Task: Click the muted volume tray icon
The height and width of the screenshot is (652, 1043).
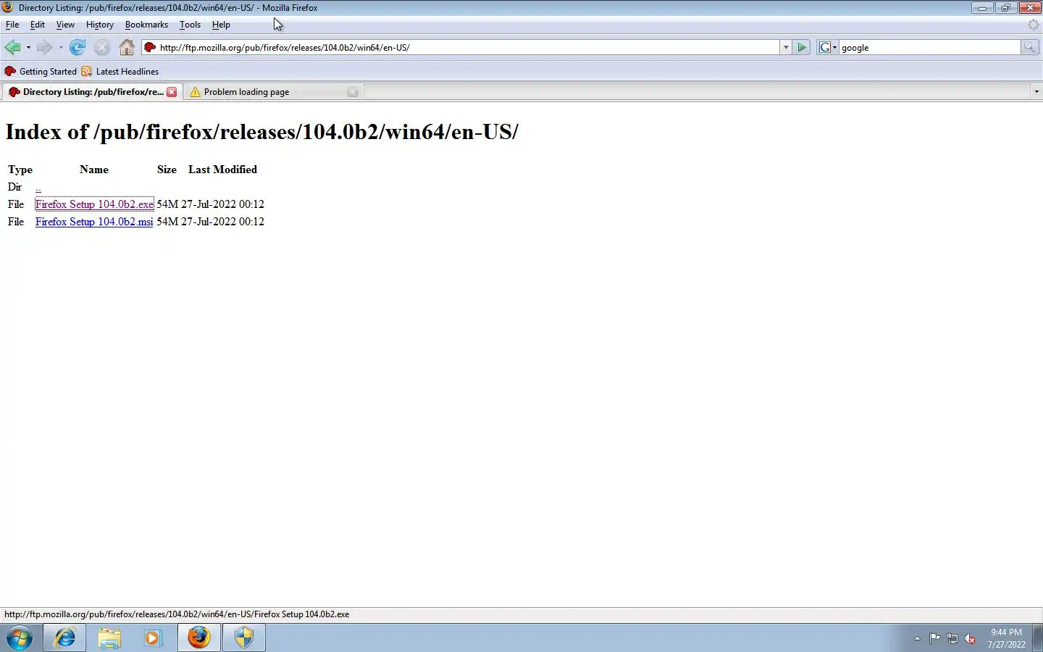Action: 971,638
